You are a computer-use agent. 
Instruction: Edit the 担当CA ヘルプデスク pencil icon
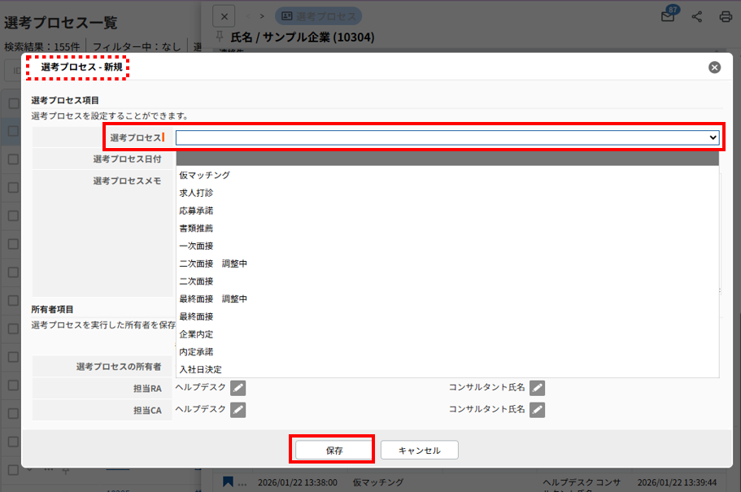238,409
